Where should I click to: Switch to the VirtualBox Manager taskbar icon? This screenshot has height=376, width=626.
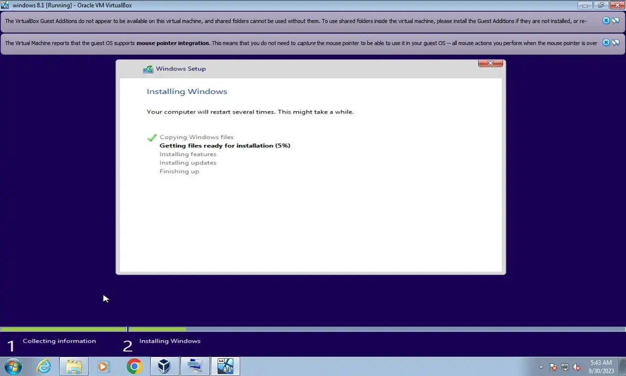tap(164, 366)
